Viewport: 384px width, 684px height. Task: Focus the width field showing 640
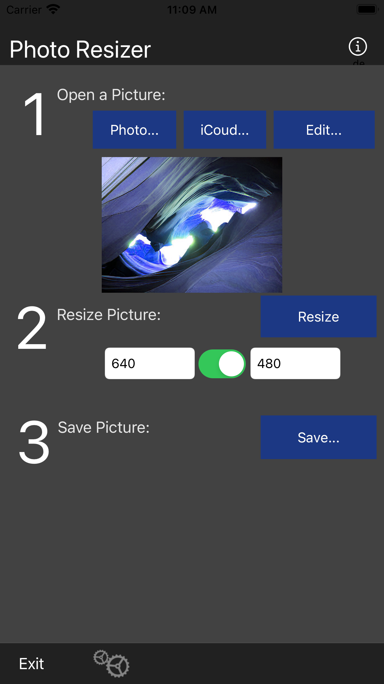pyautogui.click(x=150, y=363)
